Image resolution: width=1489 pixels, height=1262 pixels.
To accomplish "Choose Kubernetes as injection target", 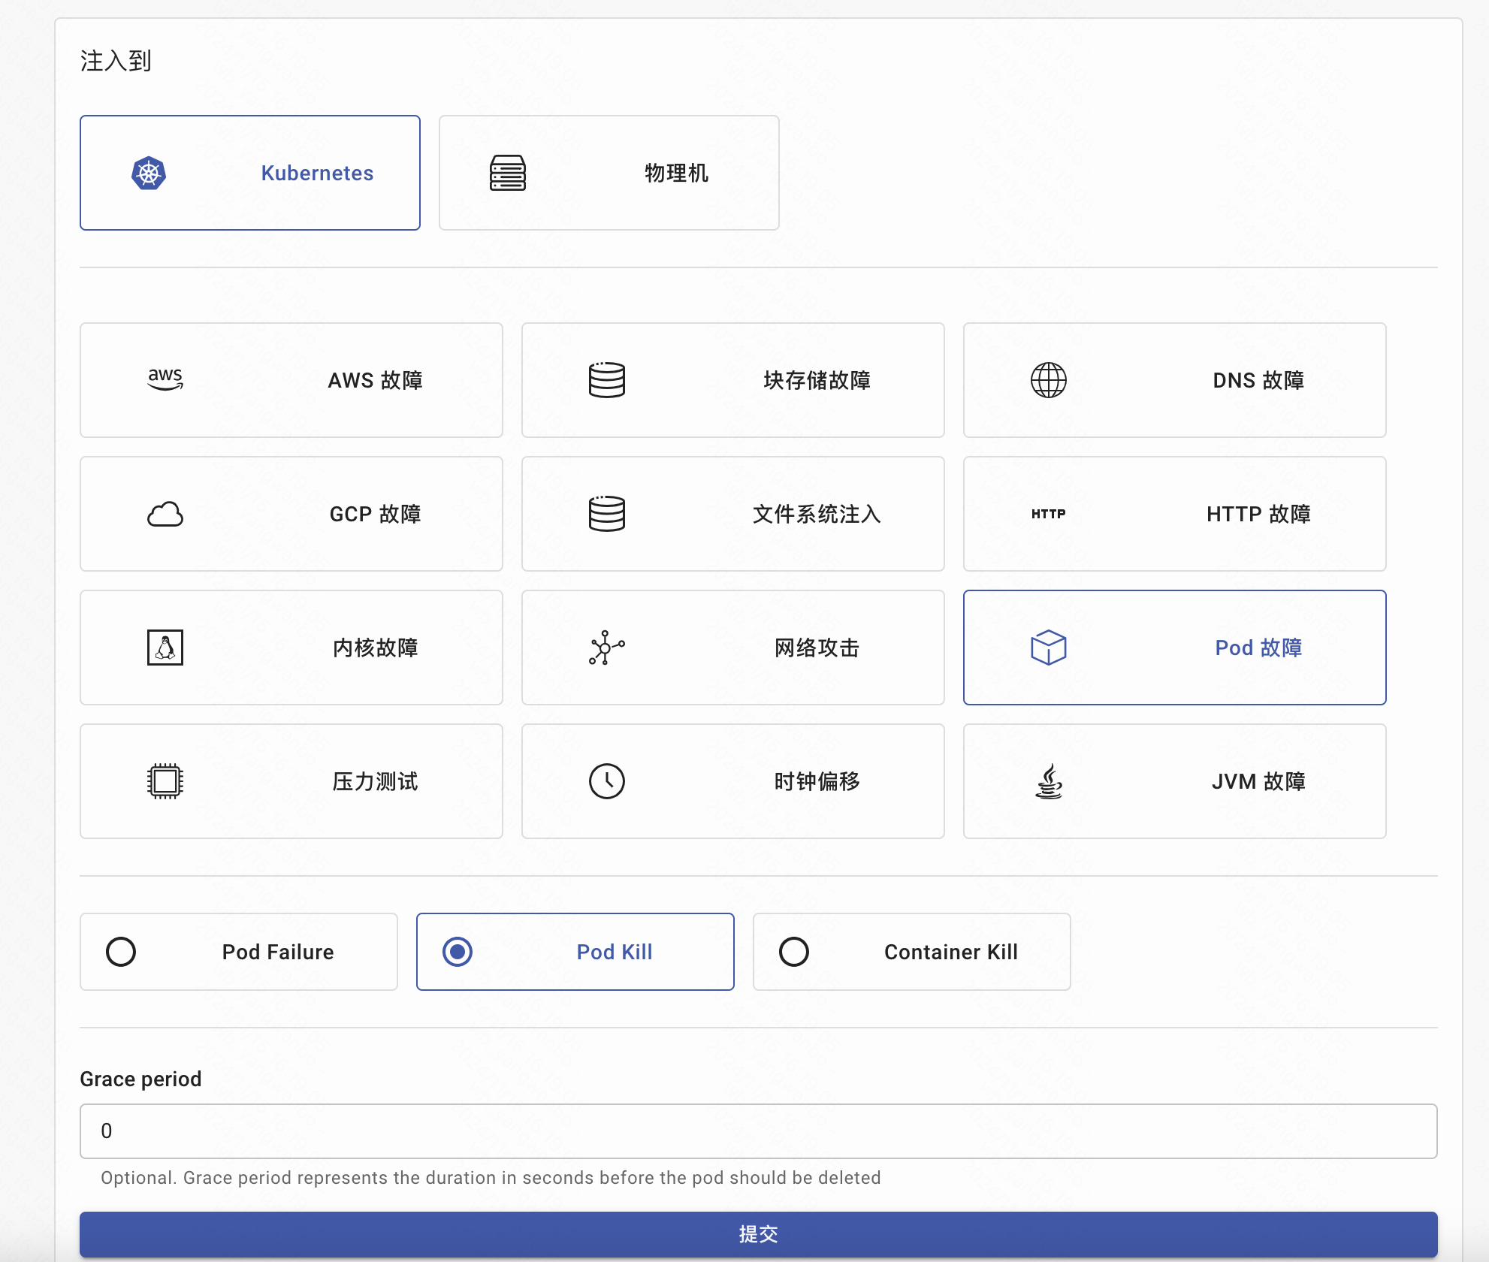I will [x=250, y=173].
